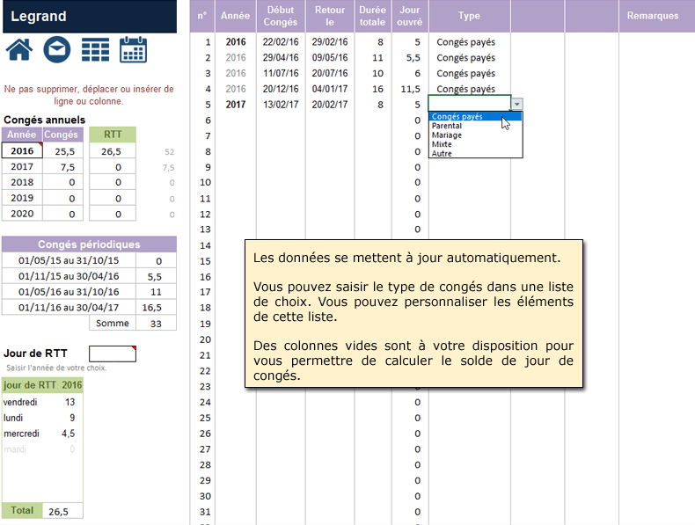Click the Jour ouvré column header
This screenshot has width=695, height=525.
click(x=410, y=16)
